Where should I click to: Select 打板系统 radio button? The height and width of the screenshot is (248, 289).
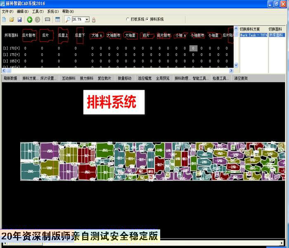coord(128,19)
